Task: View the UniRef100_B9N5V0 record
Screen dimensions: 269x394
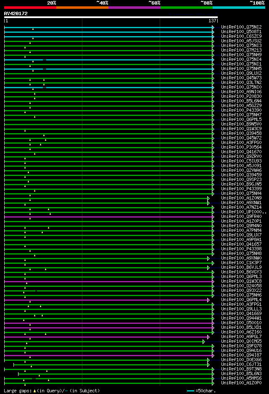Action: coord(241,124)
